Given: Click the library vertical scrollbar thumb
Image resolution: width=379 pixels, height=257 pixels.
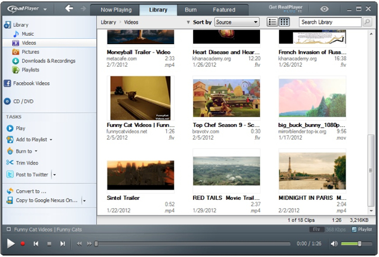Looking at the screenshot, I should point(371,171).
